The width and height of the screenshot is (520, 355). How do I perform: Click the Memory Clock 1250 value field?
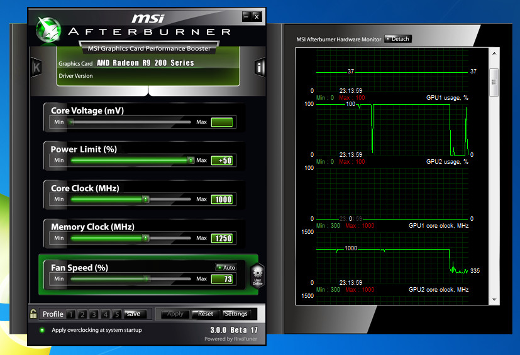coord(222,238)
